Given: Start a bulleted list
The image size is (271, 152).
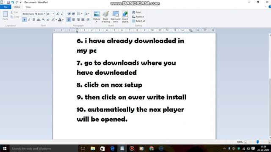Looking at the screenshot, I should click(x=78, y=14).
